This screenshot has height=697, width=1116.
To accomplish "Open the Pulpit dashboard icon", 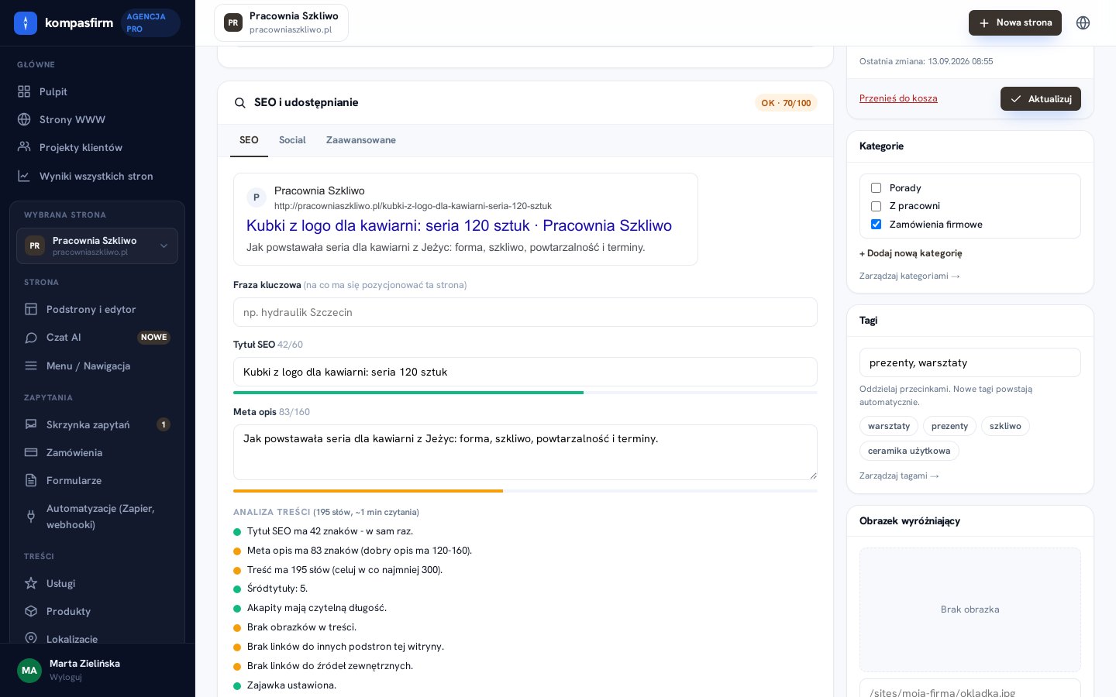I will coord(24,91).
